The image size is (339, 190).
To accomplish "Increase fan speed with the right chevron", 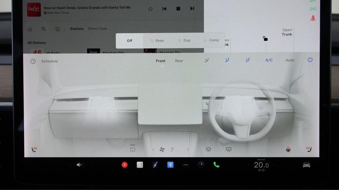I will click(188, 150).
